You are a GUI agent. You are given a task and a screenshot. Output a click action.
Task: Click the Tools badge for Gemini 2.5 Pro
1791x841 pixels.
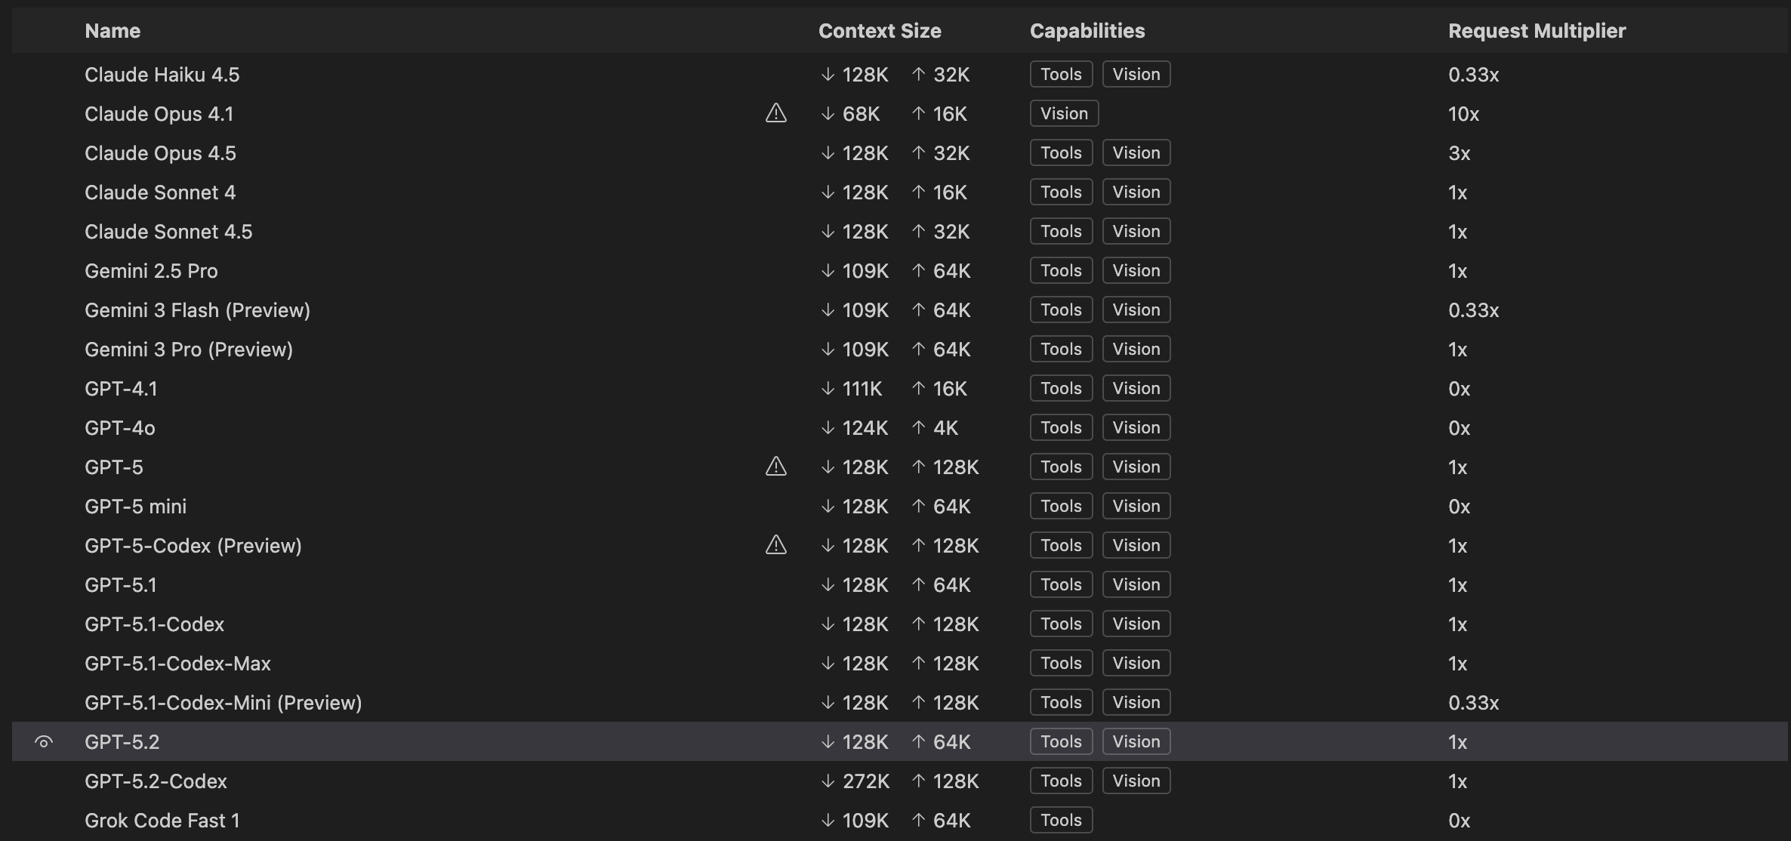pyautogui.click(x=1061, y=270)
